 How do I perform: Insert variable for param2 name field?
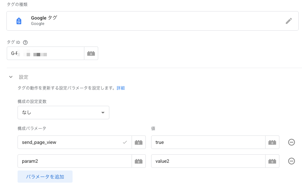[139, 161]
